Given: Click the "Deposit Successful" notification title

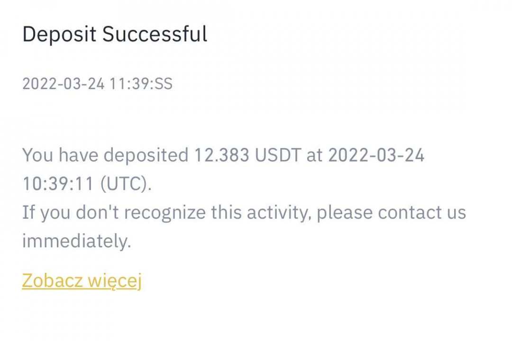Looking at the screenshot, I should [115, 35].
